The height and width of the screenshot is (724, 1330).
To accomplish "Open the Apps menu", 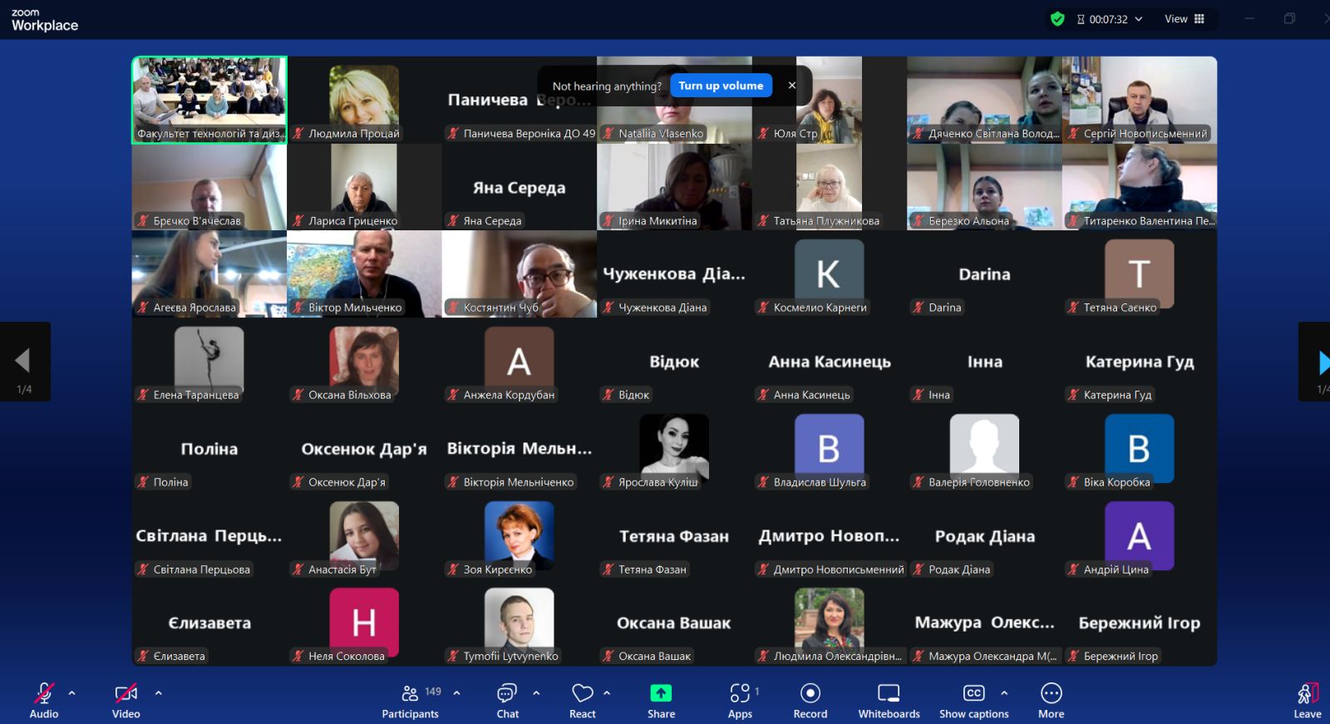I will [x=740, y=701].
